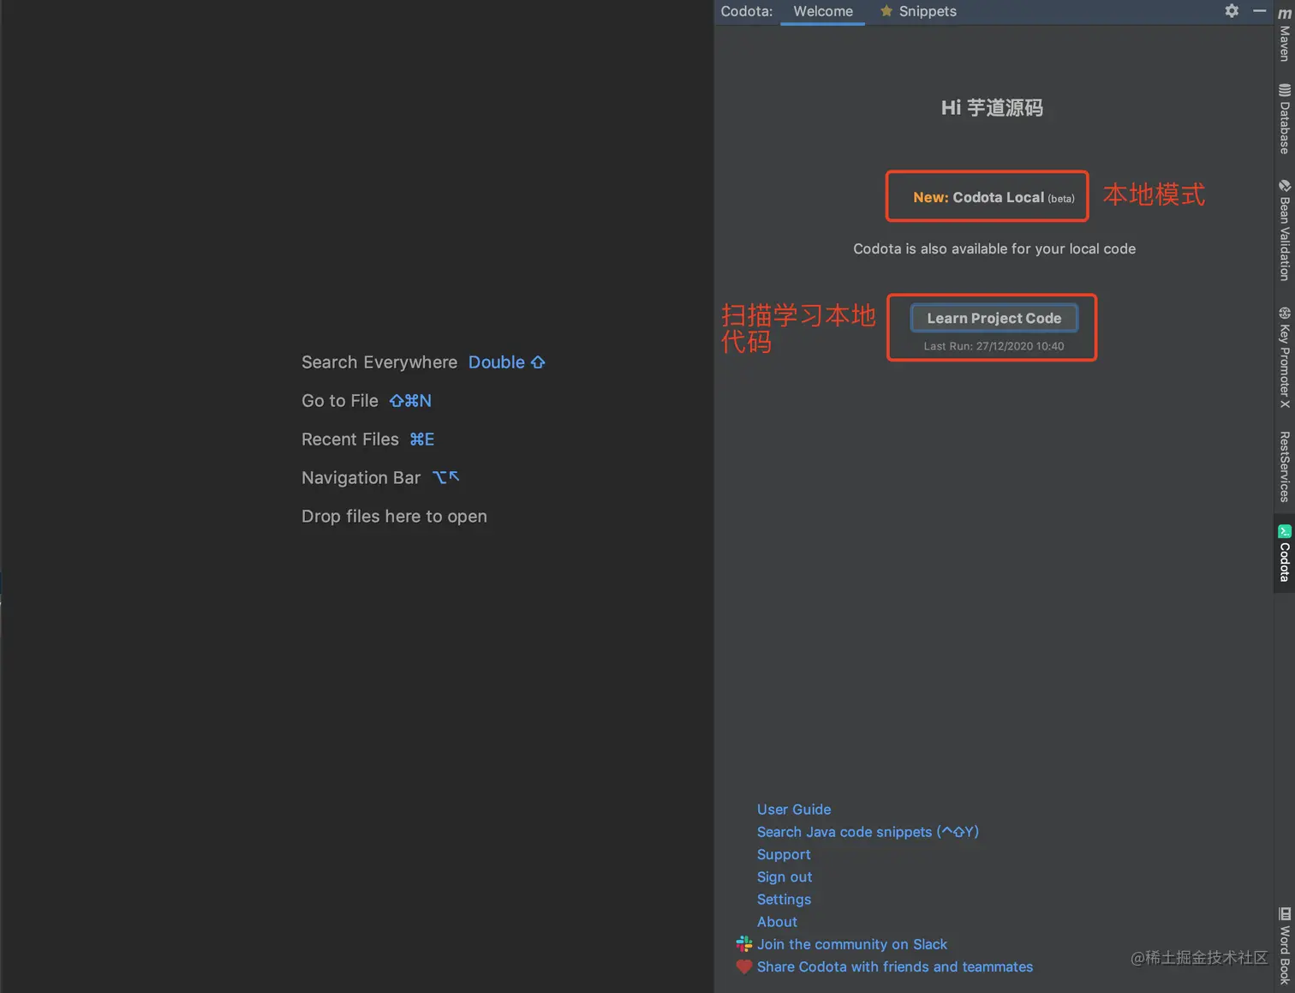Click the Sign out link

pos(785,876)
